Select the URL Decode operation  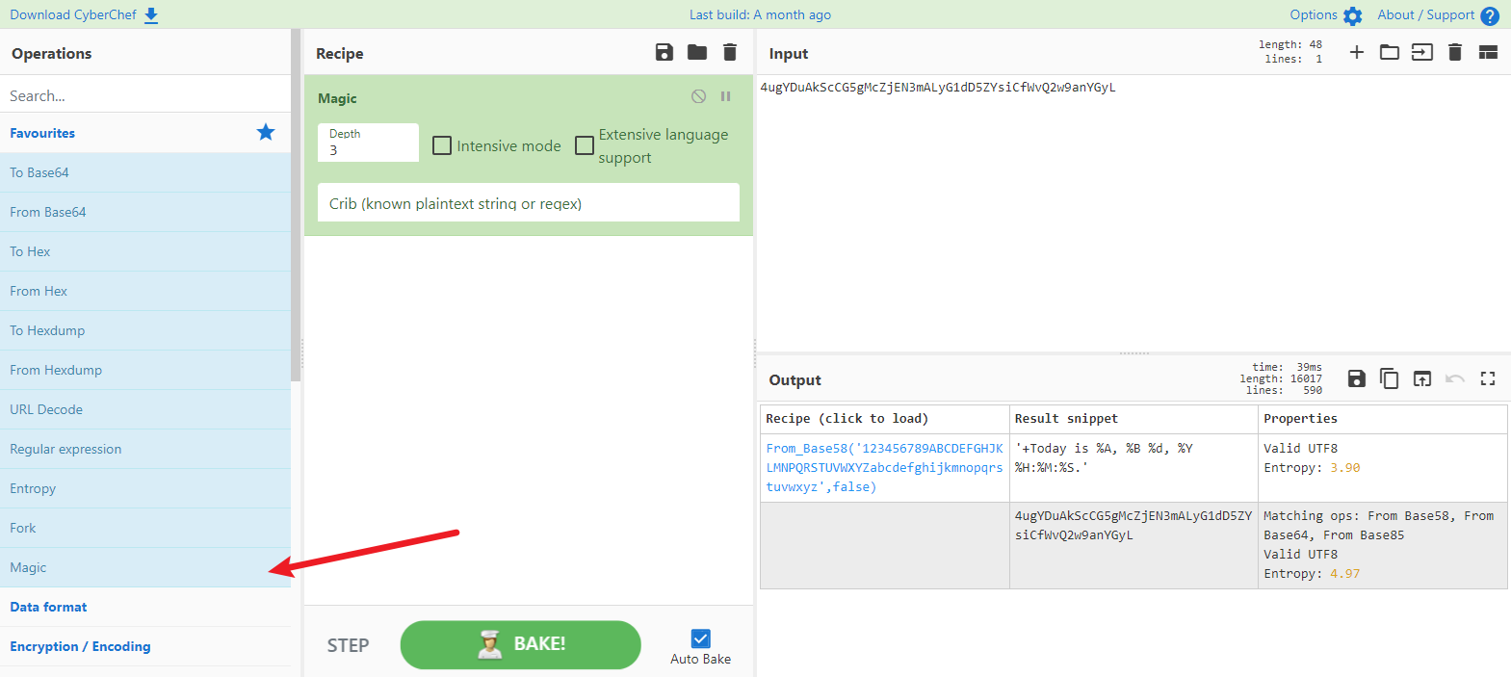[144, 409]
